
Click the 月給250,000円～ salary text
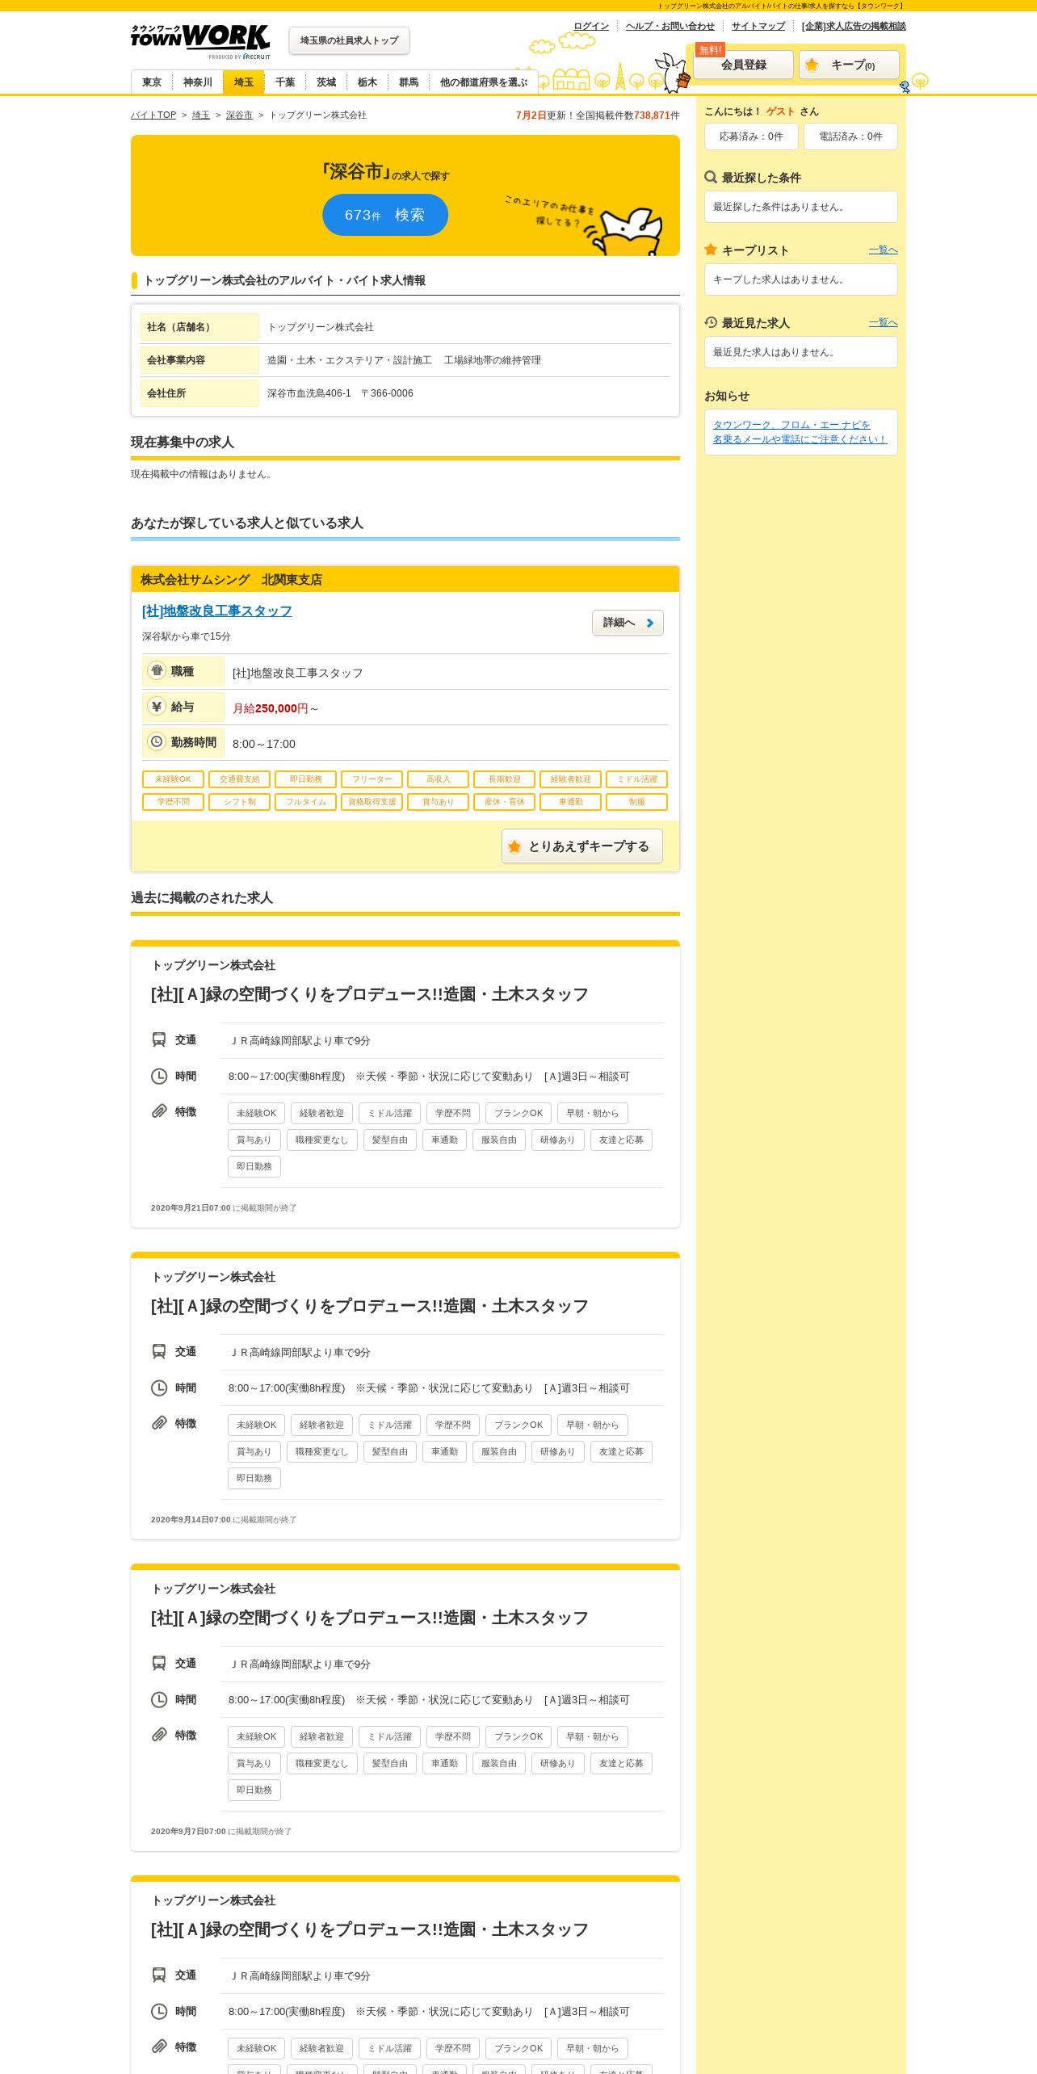[275, 708]
